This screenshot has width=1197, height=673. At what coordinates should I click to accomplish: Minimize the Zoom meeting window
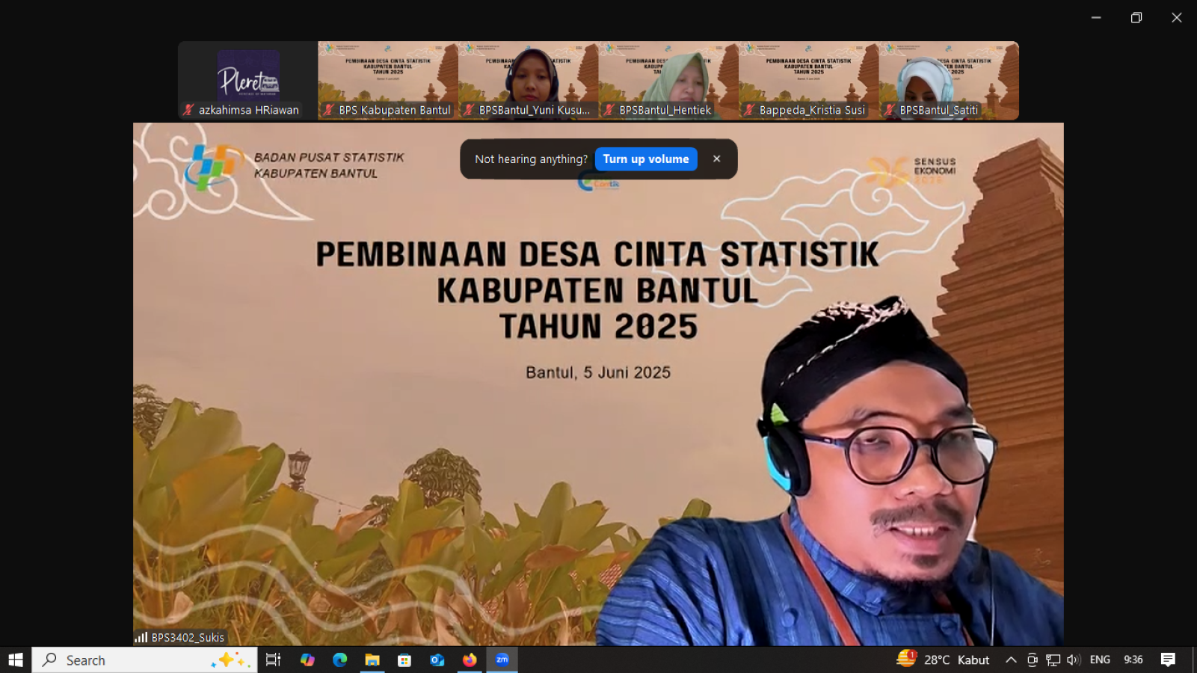(1096, 17)
